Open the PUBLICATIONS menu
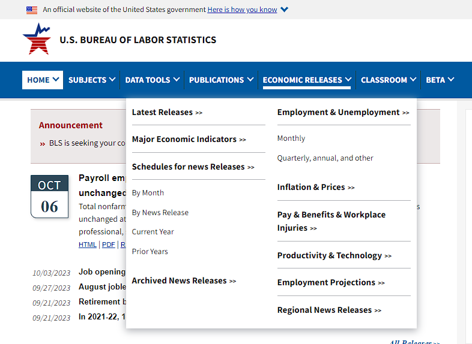The height and width of the screenshot is (344, 472). tap(221, 80)
